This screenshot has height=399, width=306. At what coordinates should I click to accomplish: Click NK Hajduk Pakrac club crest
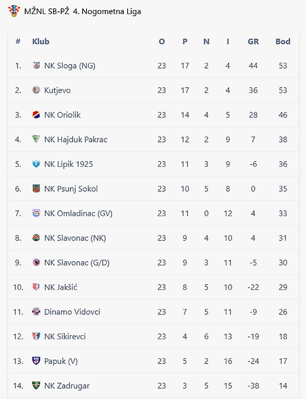36,139
